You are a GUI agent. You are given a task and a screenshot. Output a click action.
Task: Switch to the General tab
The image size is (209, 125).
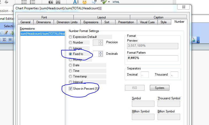[x=25, y=22]
